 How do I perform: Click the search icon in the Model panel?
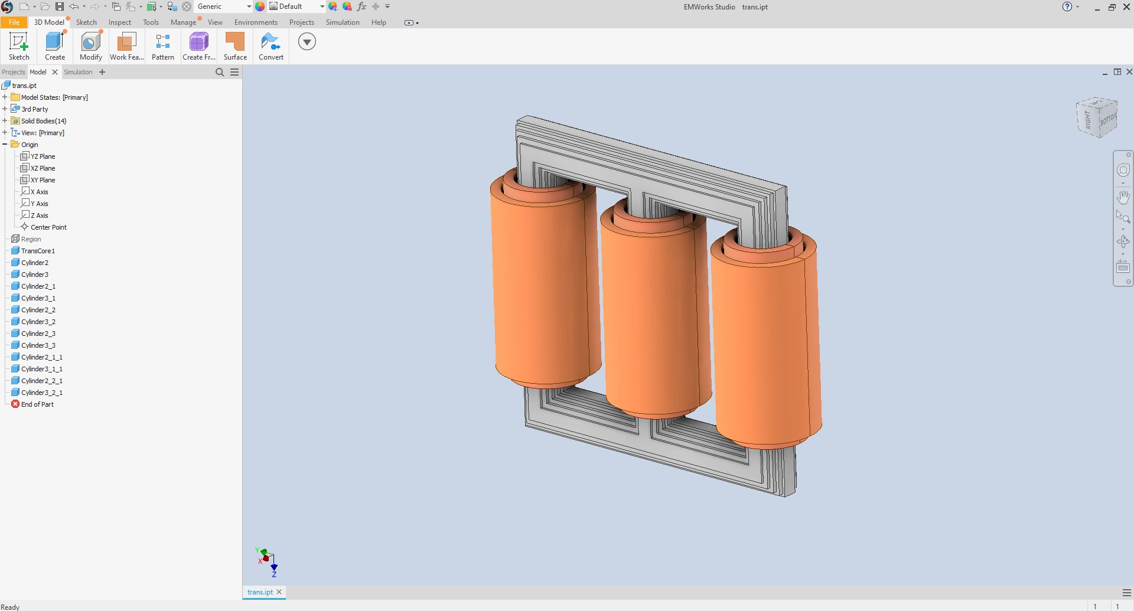click(x=219, y=71)
